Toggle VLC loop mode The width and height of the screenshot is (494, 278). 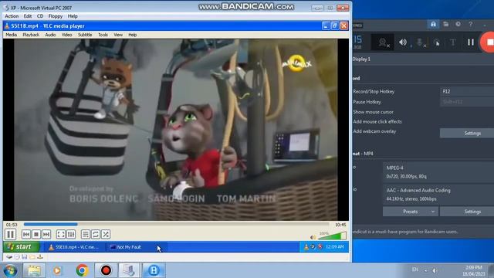(x=96, y=234)
